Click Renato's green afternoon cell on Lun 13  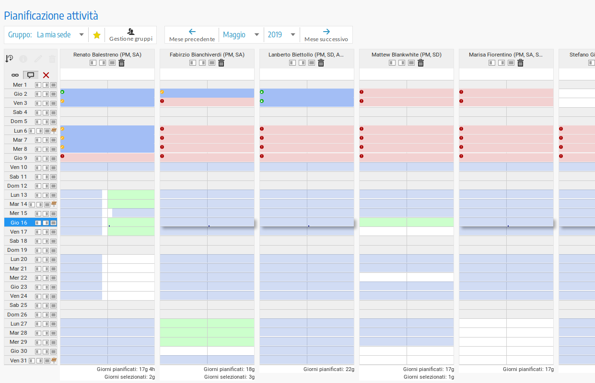click(131, 195)
